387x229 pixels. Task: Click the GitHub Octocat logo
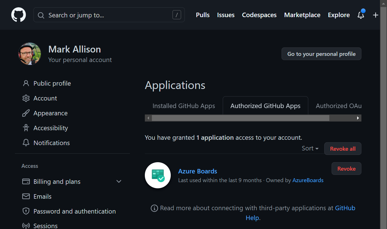click(x=19, y=15)
